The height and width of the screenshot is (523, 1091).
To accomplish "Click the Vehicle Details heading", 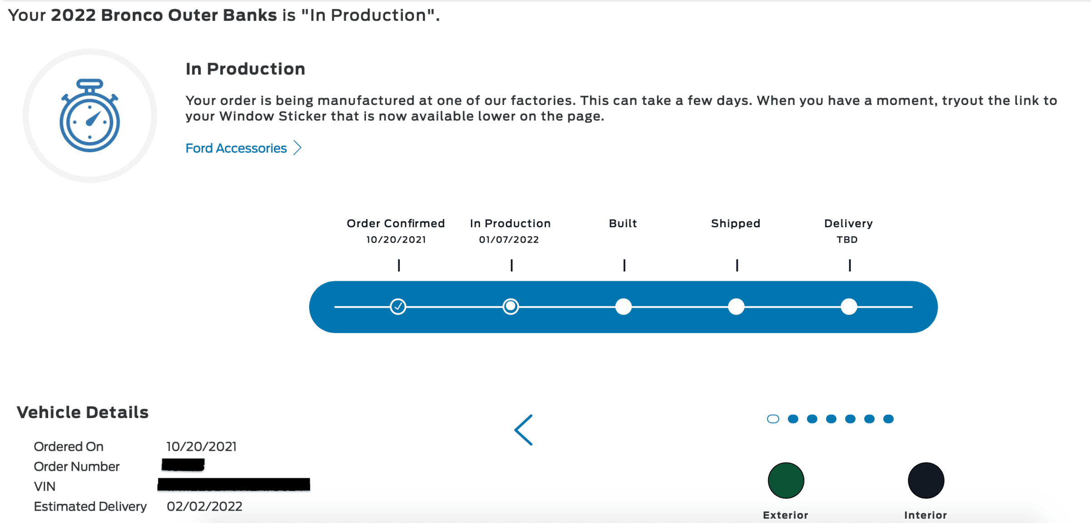I will click(x=83, y=412).
